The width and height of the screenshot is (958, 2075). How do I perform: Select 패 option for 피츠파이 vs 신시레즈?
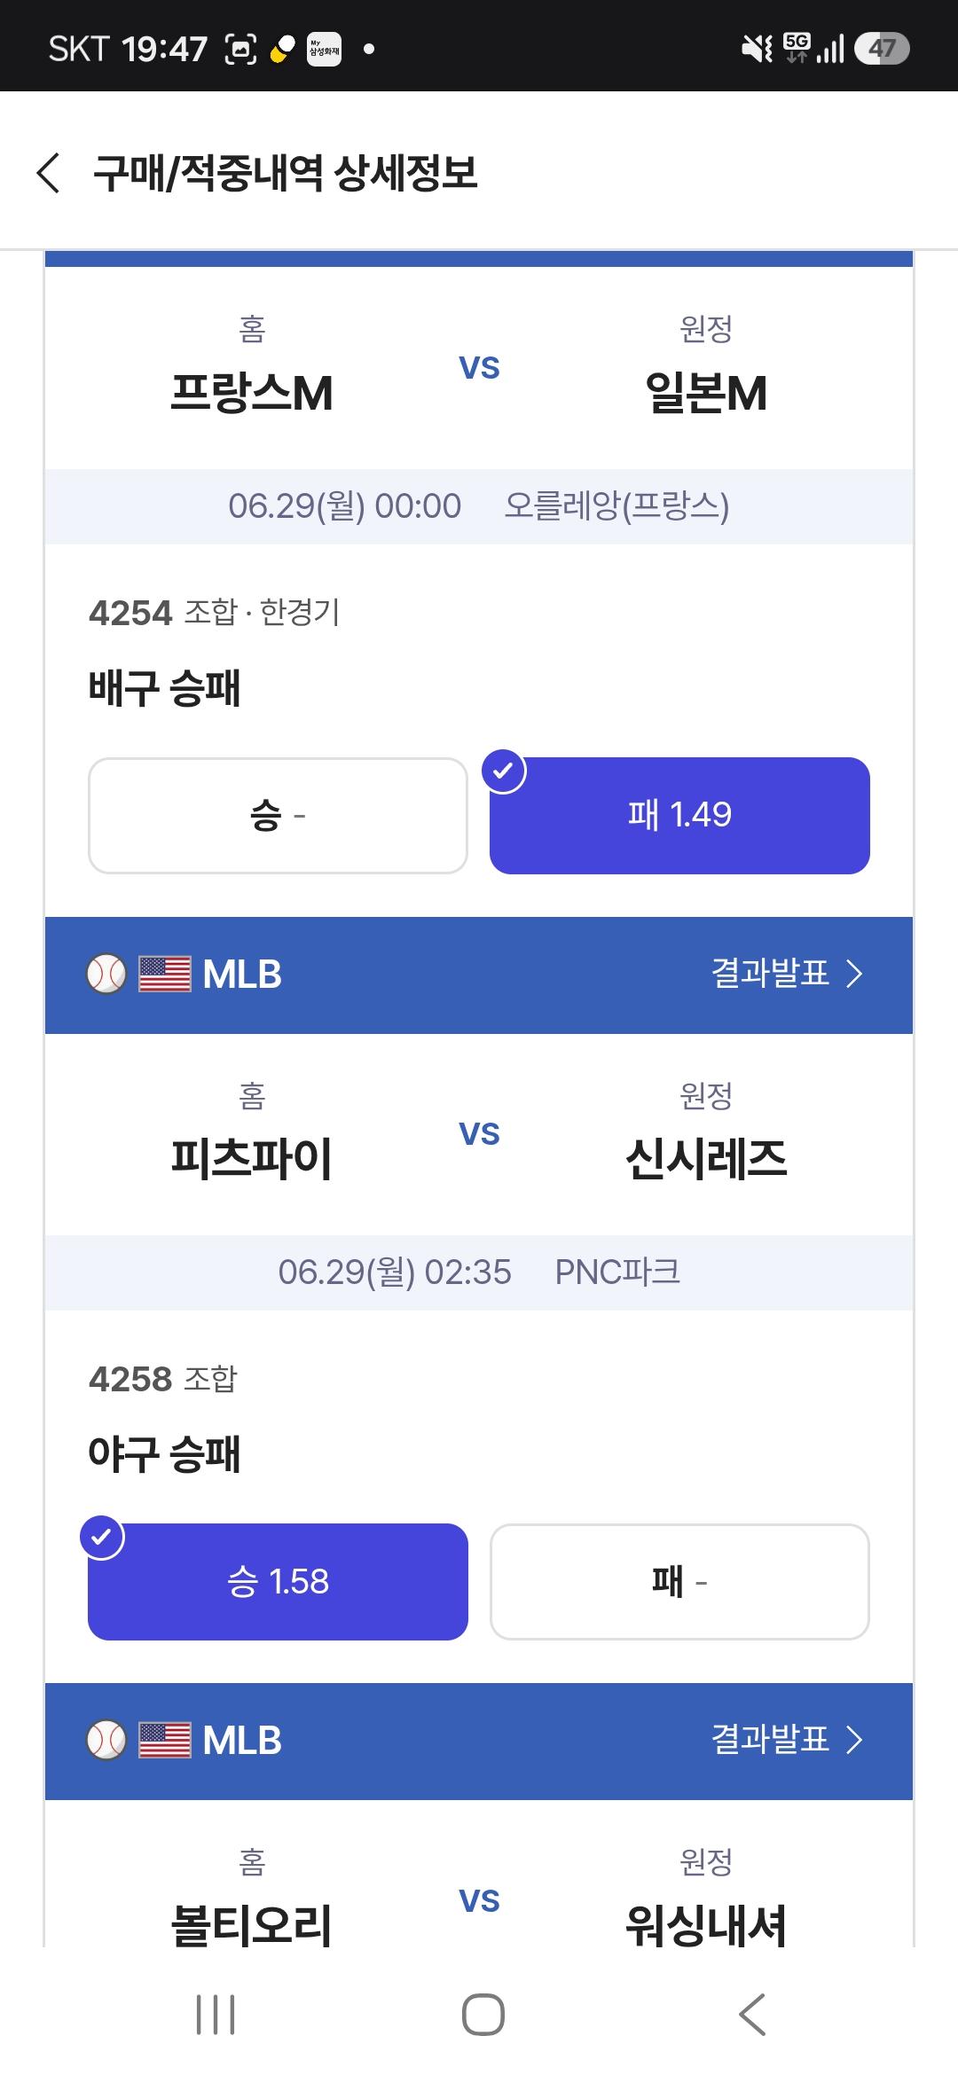(679, 1581)
